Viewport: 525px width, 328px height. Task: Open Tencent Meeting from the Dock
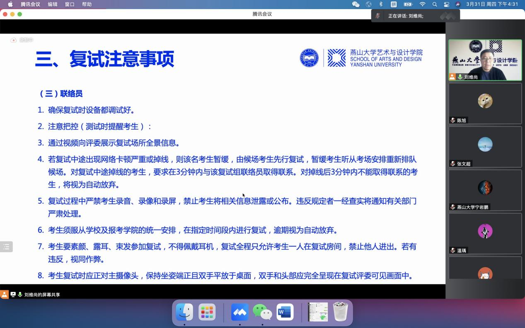[x=240, y=312]
